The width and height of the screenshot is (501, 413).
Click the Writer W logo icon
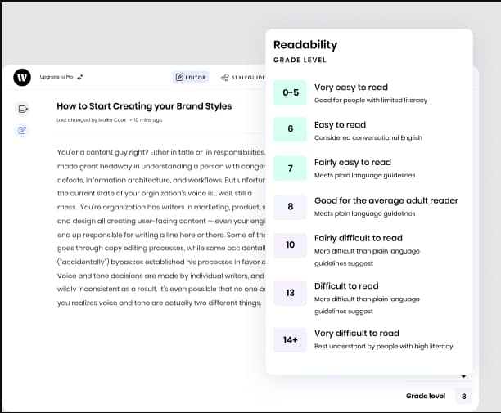point(22,78)
